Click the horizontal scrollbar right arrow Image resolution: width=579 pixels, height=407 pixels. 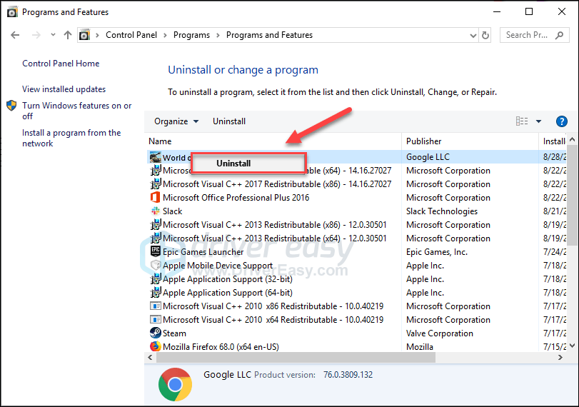pyautogui.click(x=560, y=358)
